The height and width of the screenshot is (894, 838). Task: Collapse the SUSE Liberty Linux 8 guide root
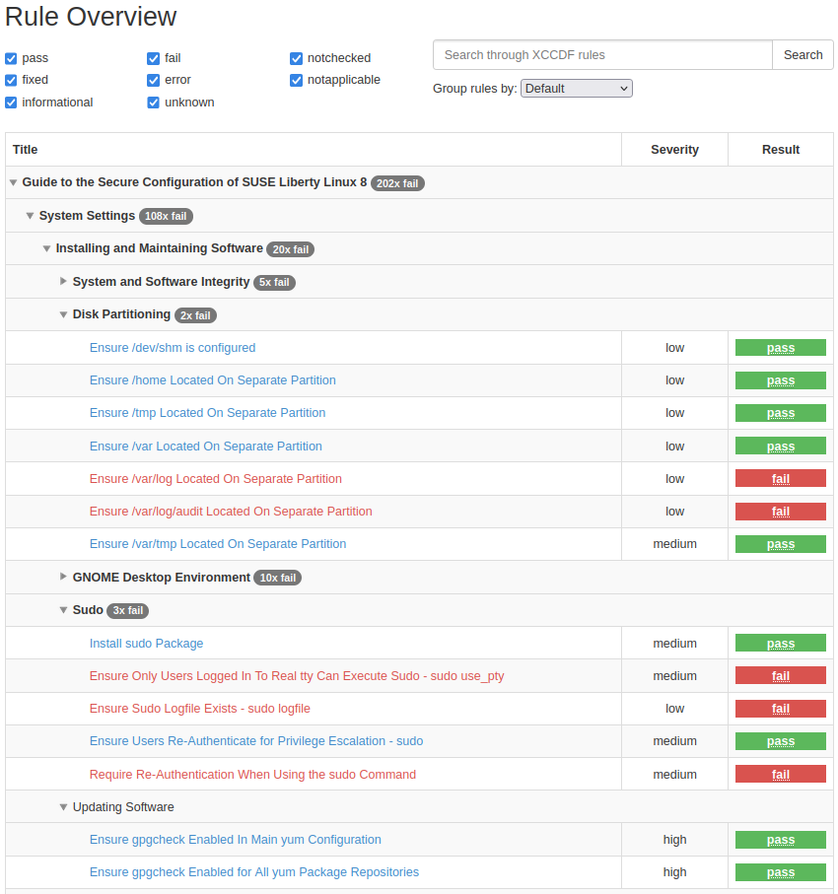click(x=13, y=182)
